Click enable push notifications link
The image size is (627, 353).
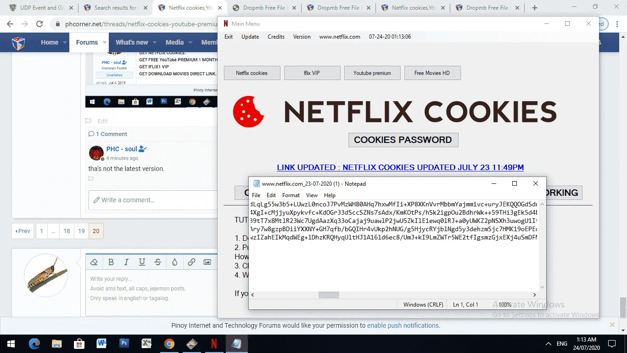pos(403,325)
